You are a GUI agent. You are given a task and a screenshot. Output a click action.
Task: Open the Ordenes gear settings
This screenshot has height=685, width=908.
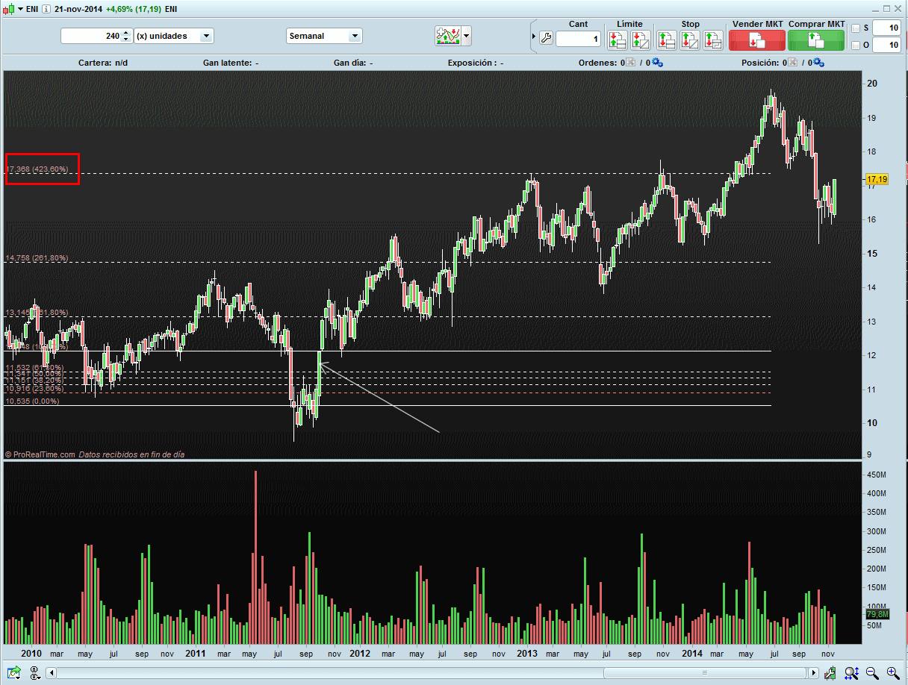pos(657,63)
